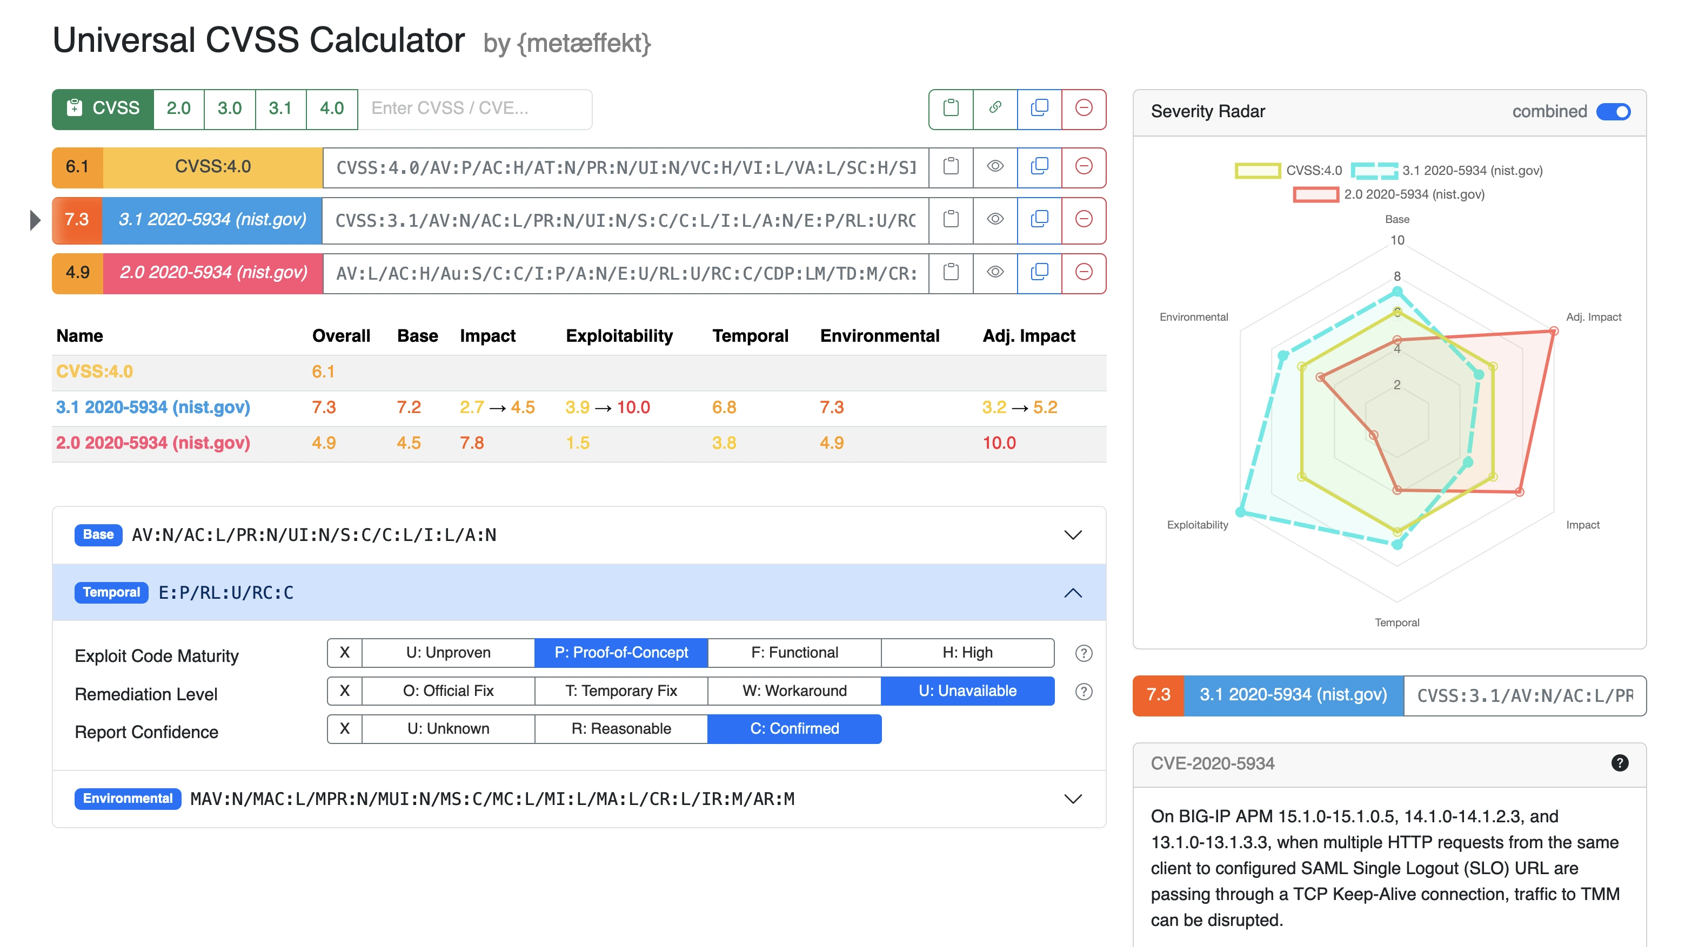Expand the Environmental metrics section

click(1072, 798)
